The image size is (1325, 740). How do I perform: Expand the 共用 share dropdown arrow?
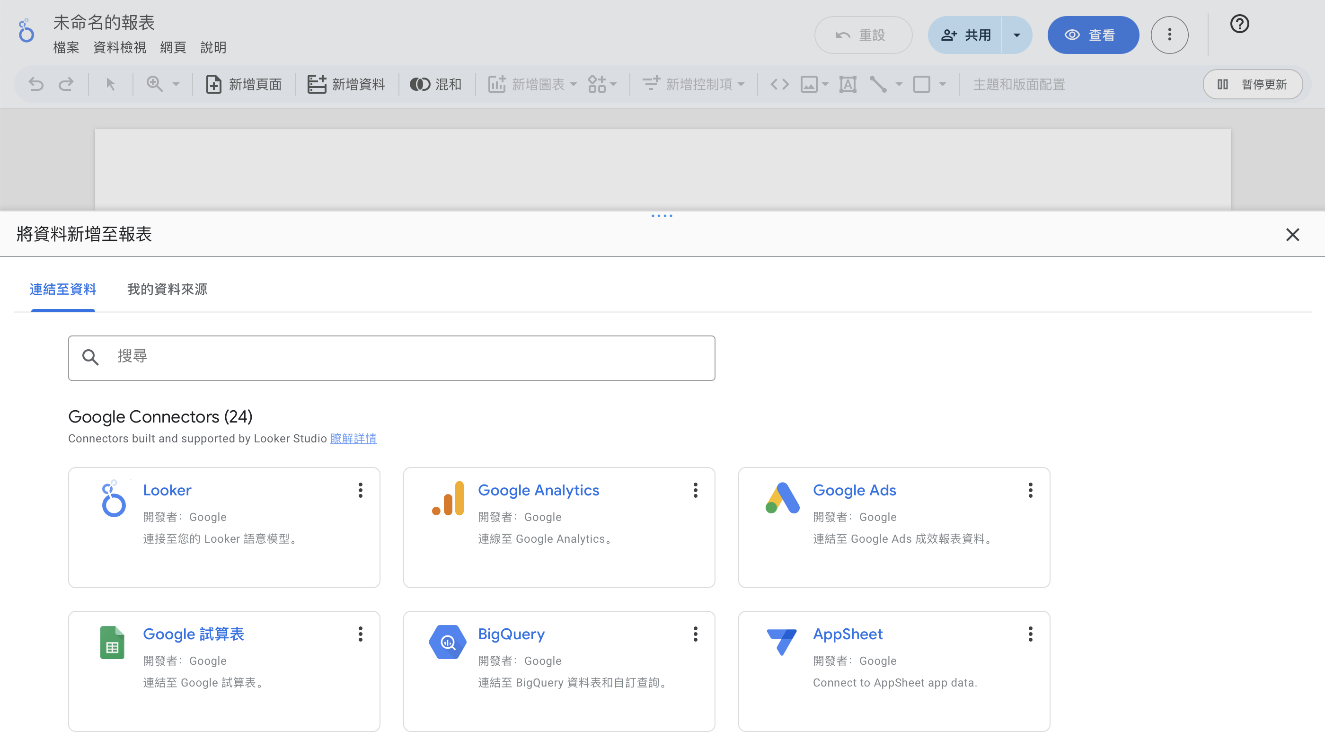(x=1016, y=35)
